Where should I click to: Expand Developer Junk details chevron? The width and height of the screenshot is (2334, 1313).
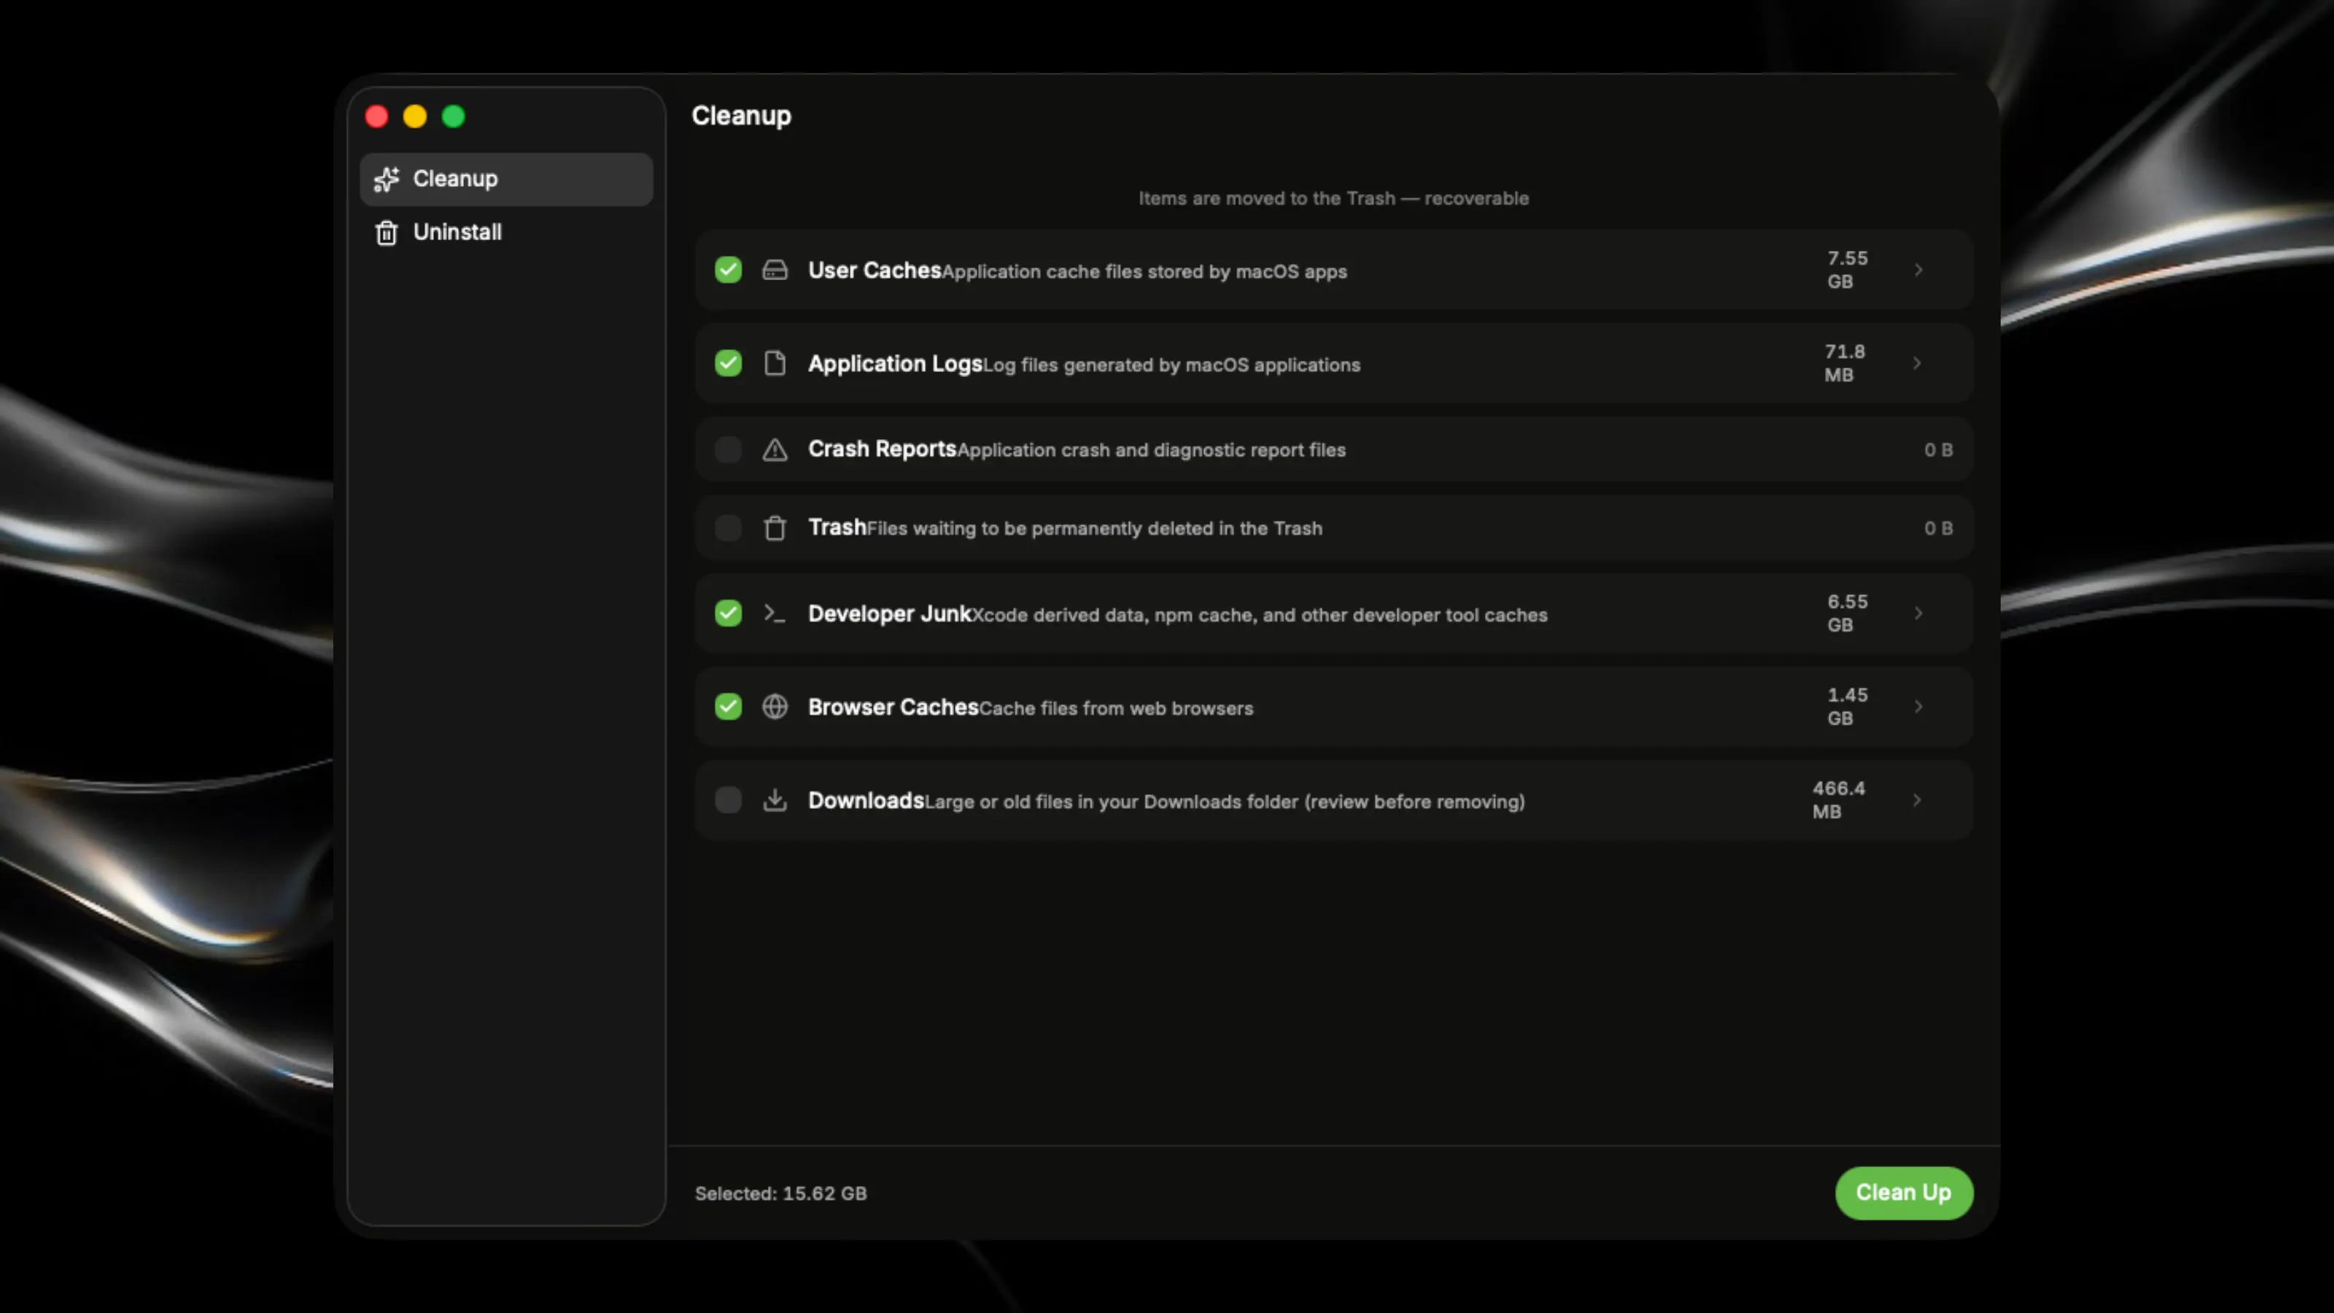[x=1918, y=613]
